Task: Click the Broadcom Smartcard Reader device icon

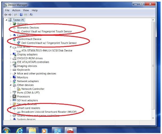Action: (19, 112)
